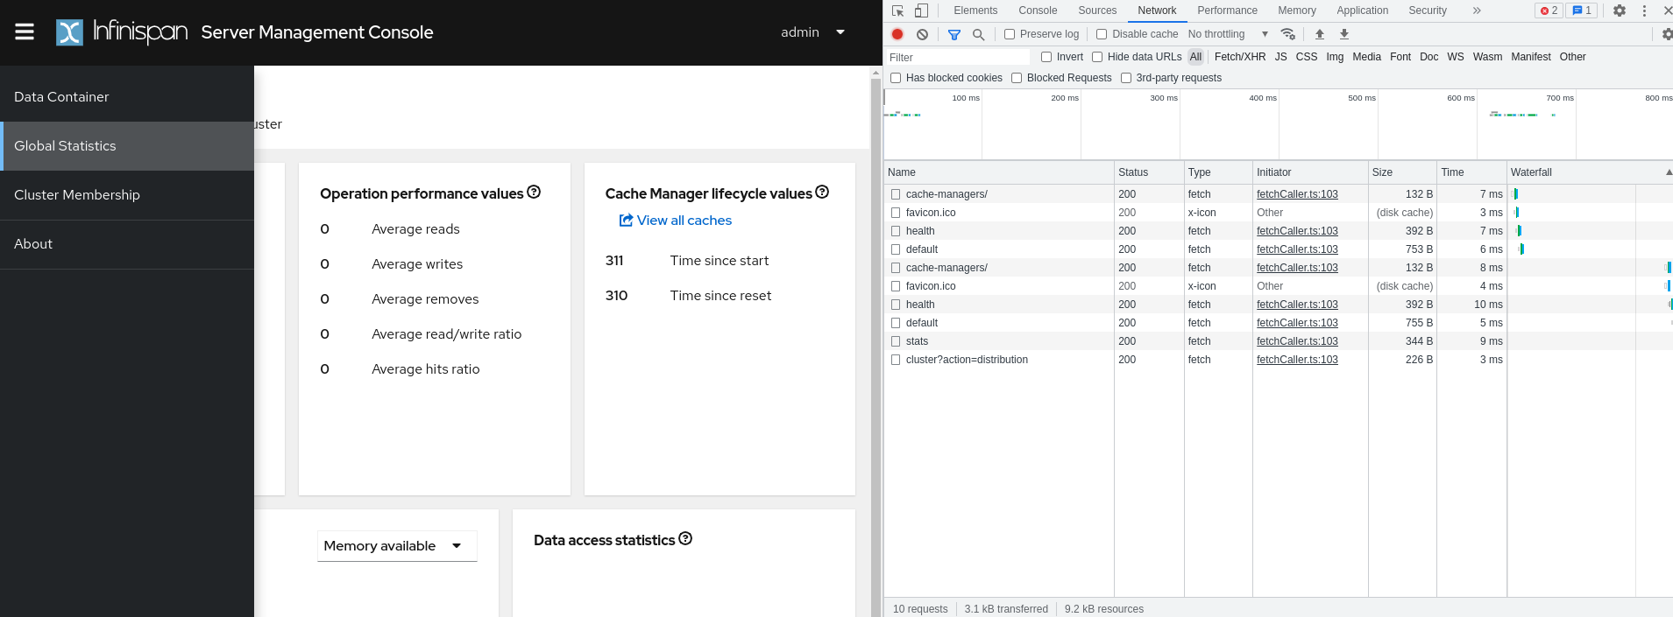Switch to the Console tab
Image resolution: width=1673 pixels, height=617 pixels.
pos(1038,11)
